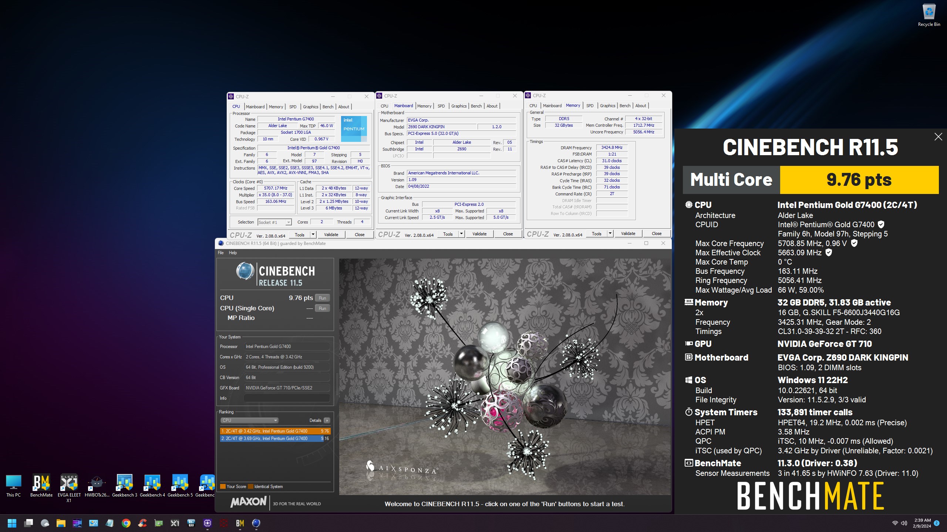Viewport: 947px width, 532px height.
Task: Expand Tools arrow in Mainboard CPU-Z window
Action: [x=461, y=234]
